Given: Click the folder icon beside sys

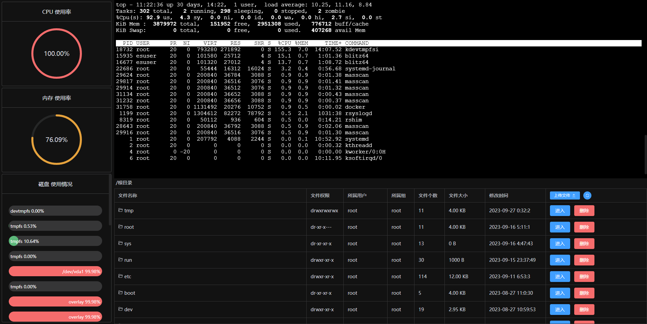Looking at the screenshot, I should pos(120,243).
